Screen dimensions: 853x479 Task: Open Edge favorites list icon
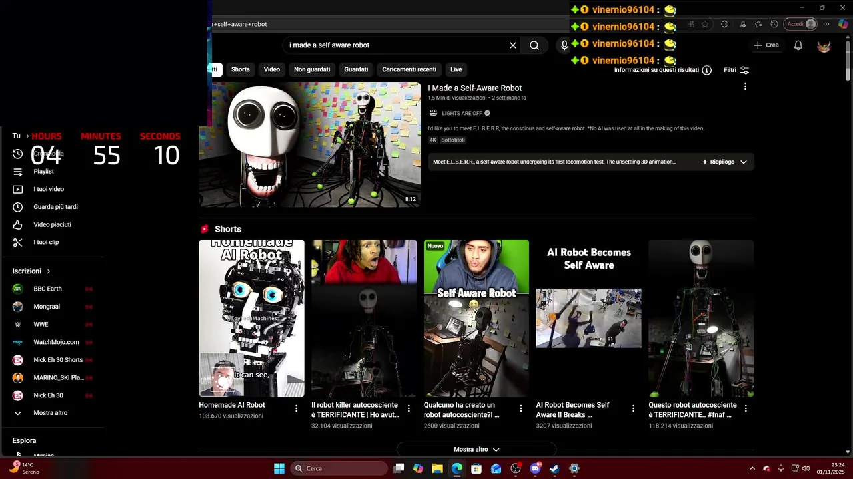[x=758, y=24]
